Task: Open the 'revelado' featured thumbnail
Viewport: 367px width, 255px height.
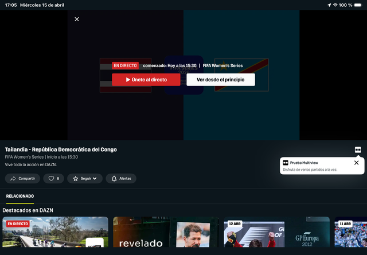Action: click(166, 232)
